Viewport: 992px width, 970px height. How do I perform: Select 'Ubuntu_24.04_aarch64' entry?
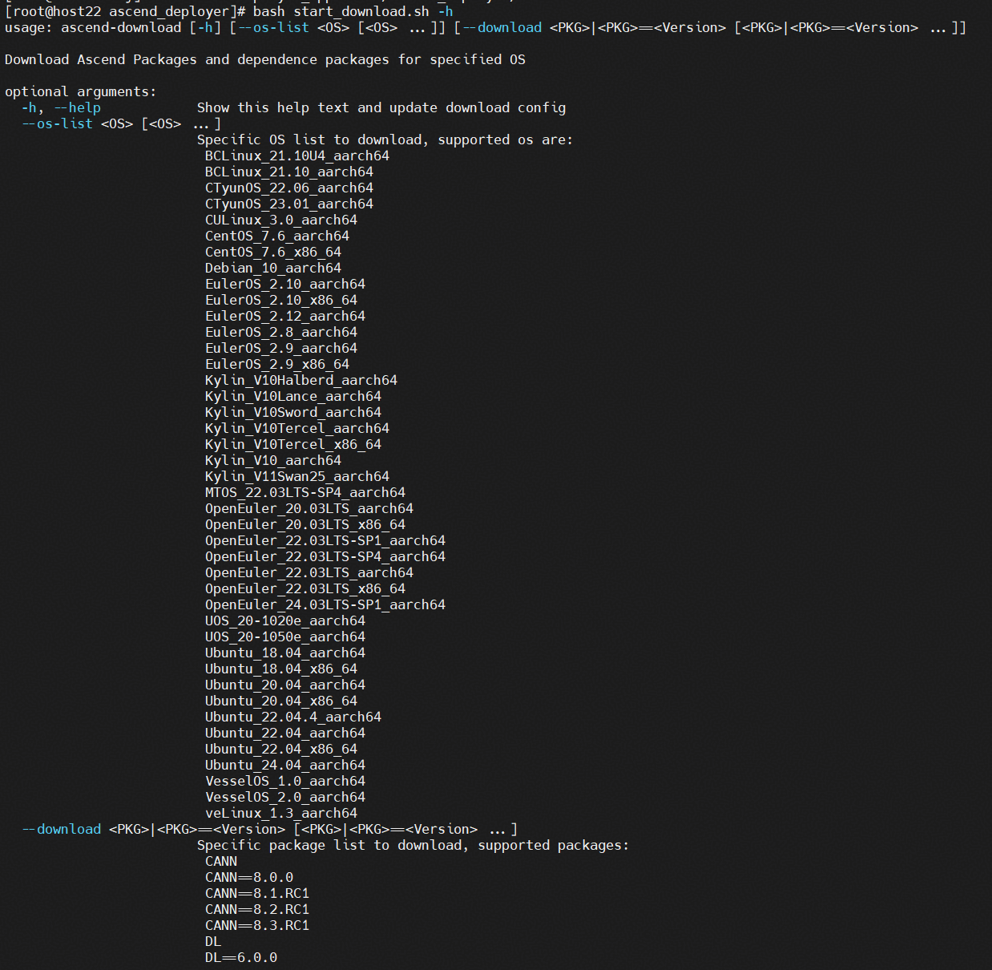(285, 765)
